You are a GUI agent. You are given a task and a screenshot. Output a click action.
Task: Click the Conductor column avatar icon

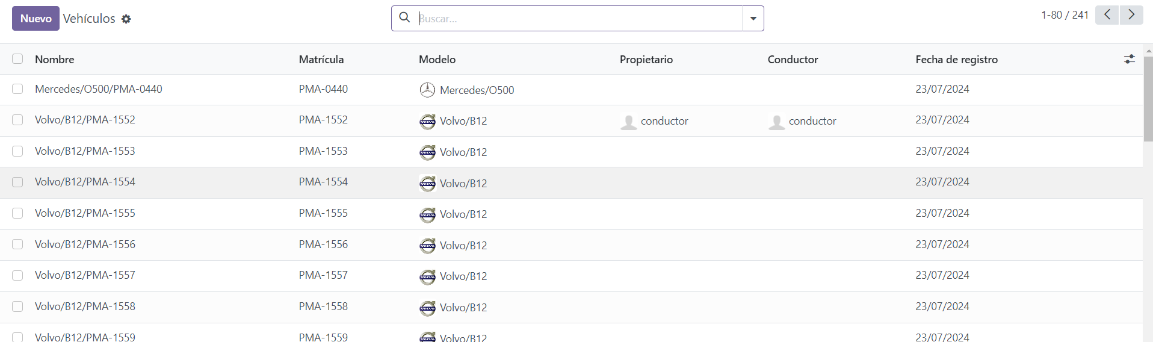777,122
